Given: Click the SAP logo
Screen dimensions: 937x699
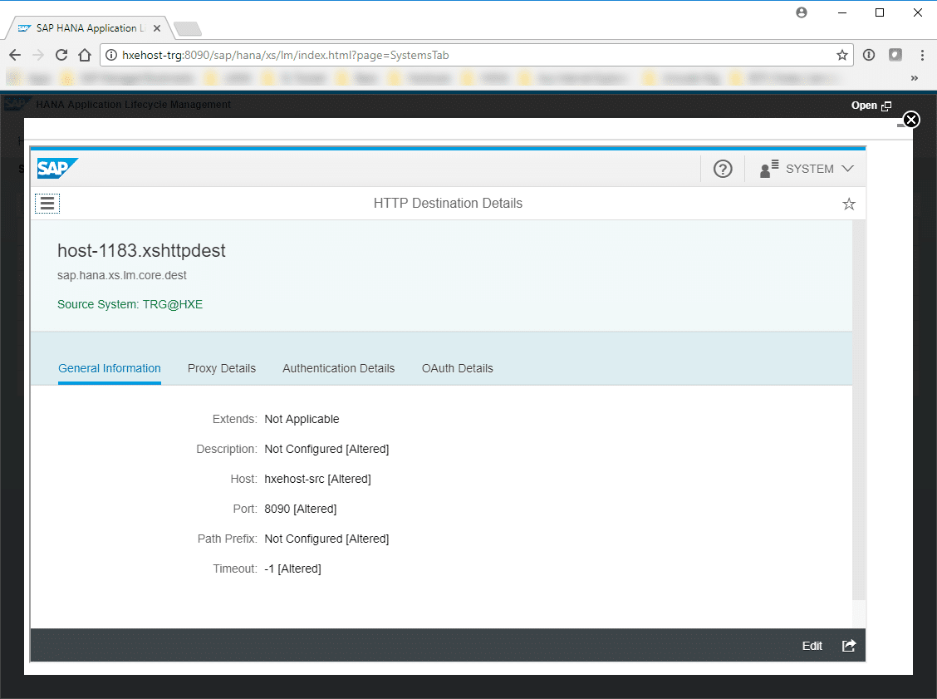Looking at the screenshot, I should [x=57, y=169].
